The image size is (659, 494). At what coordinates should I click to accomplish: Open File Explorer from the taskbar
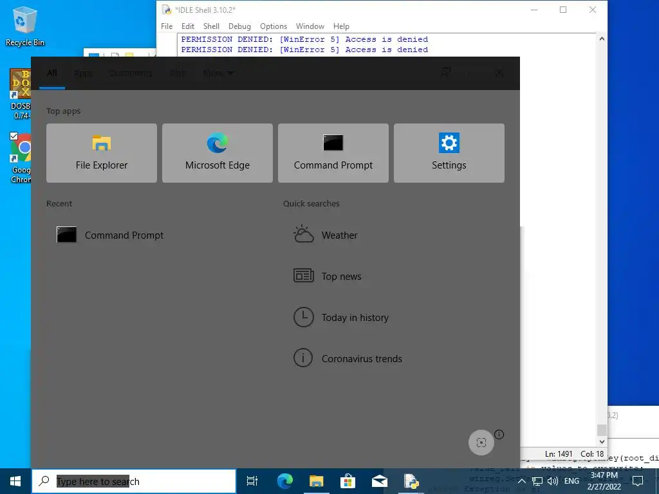tap(316, 481)
